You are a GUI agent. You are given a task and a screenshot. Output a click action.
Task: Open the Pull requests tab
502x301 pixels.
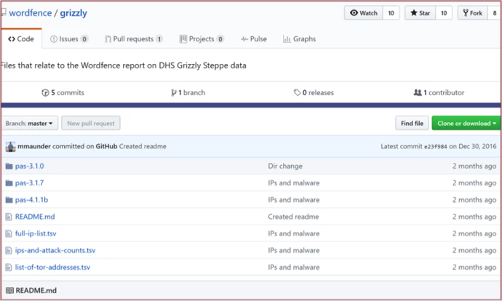point(134,39)
